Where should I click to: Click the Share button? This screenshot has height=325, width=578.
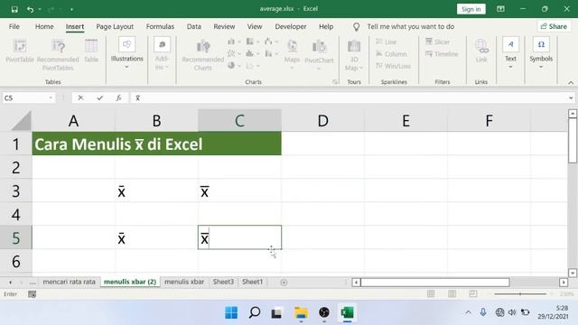coord(554,26)
